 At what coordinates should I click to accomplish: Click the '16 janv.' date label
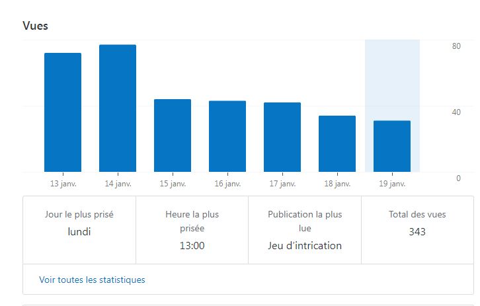click(x=227, y=184)
